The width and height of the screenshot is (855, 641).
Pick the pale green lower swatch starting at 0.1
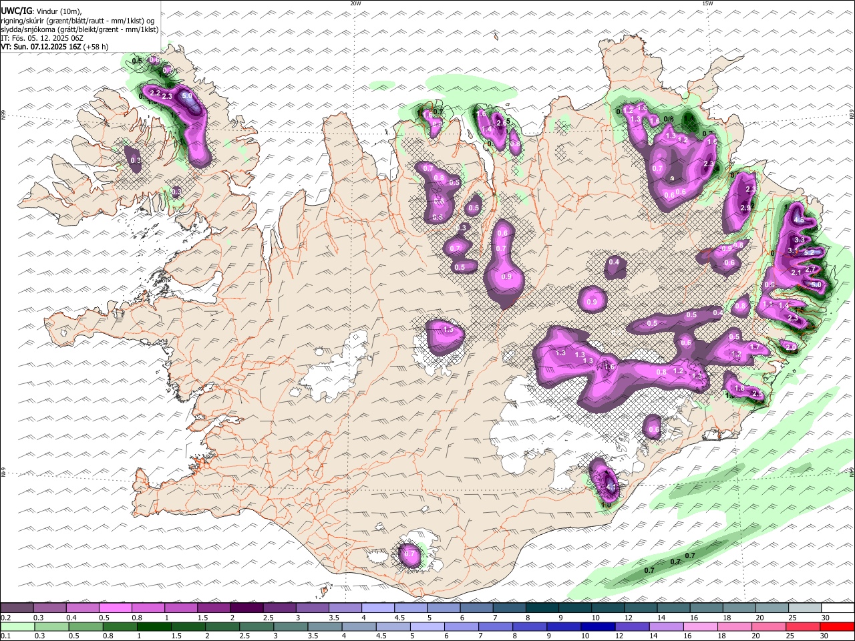point(18,627)
